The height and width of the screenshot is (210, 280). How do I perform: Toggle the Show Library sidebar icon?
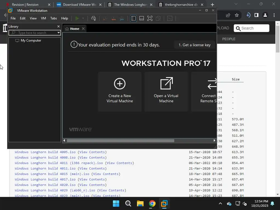coord(133,18)
